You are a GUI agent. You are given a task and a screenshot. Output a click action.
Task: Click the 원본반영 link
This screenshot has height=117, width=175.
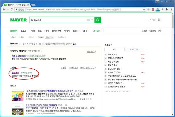pos(152,31)
